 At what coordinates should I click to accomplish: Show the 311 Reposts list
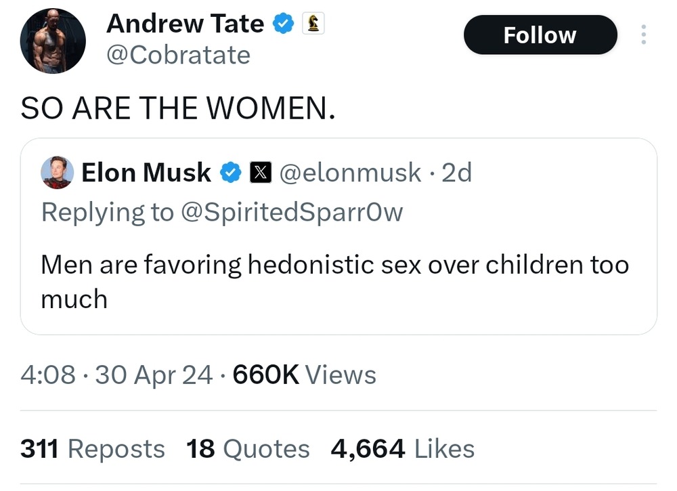pyautogui.click(x=93, y=448)
